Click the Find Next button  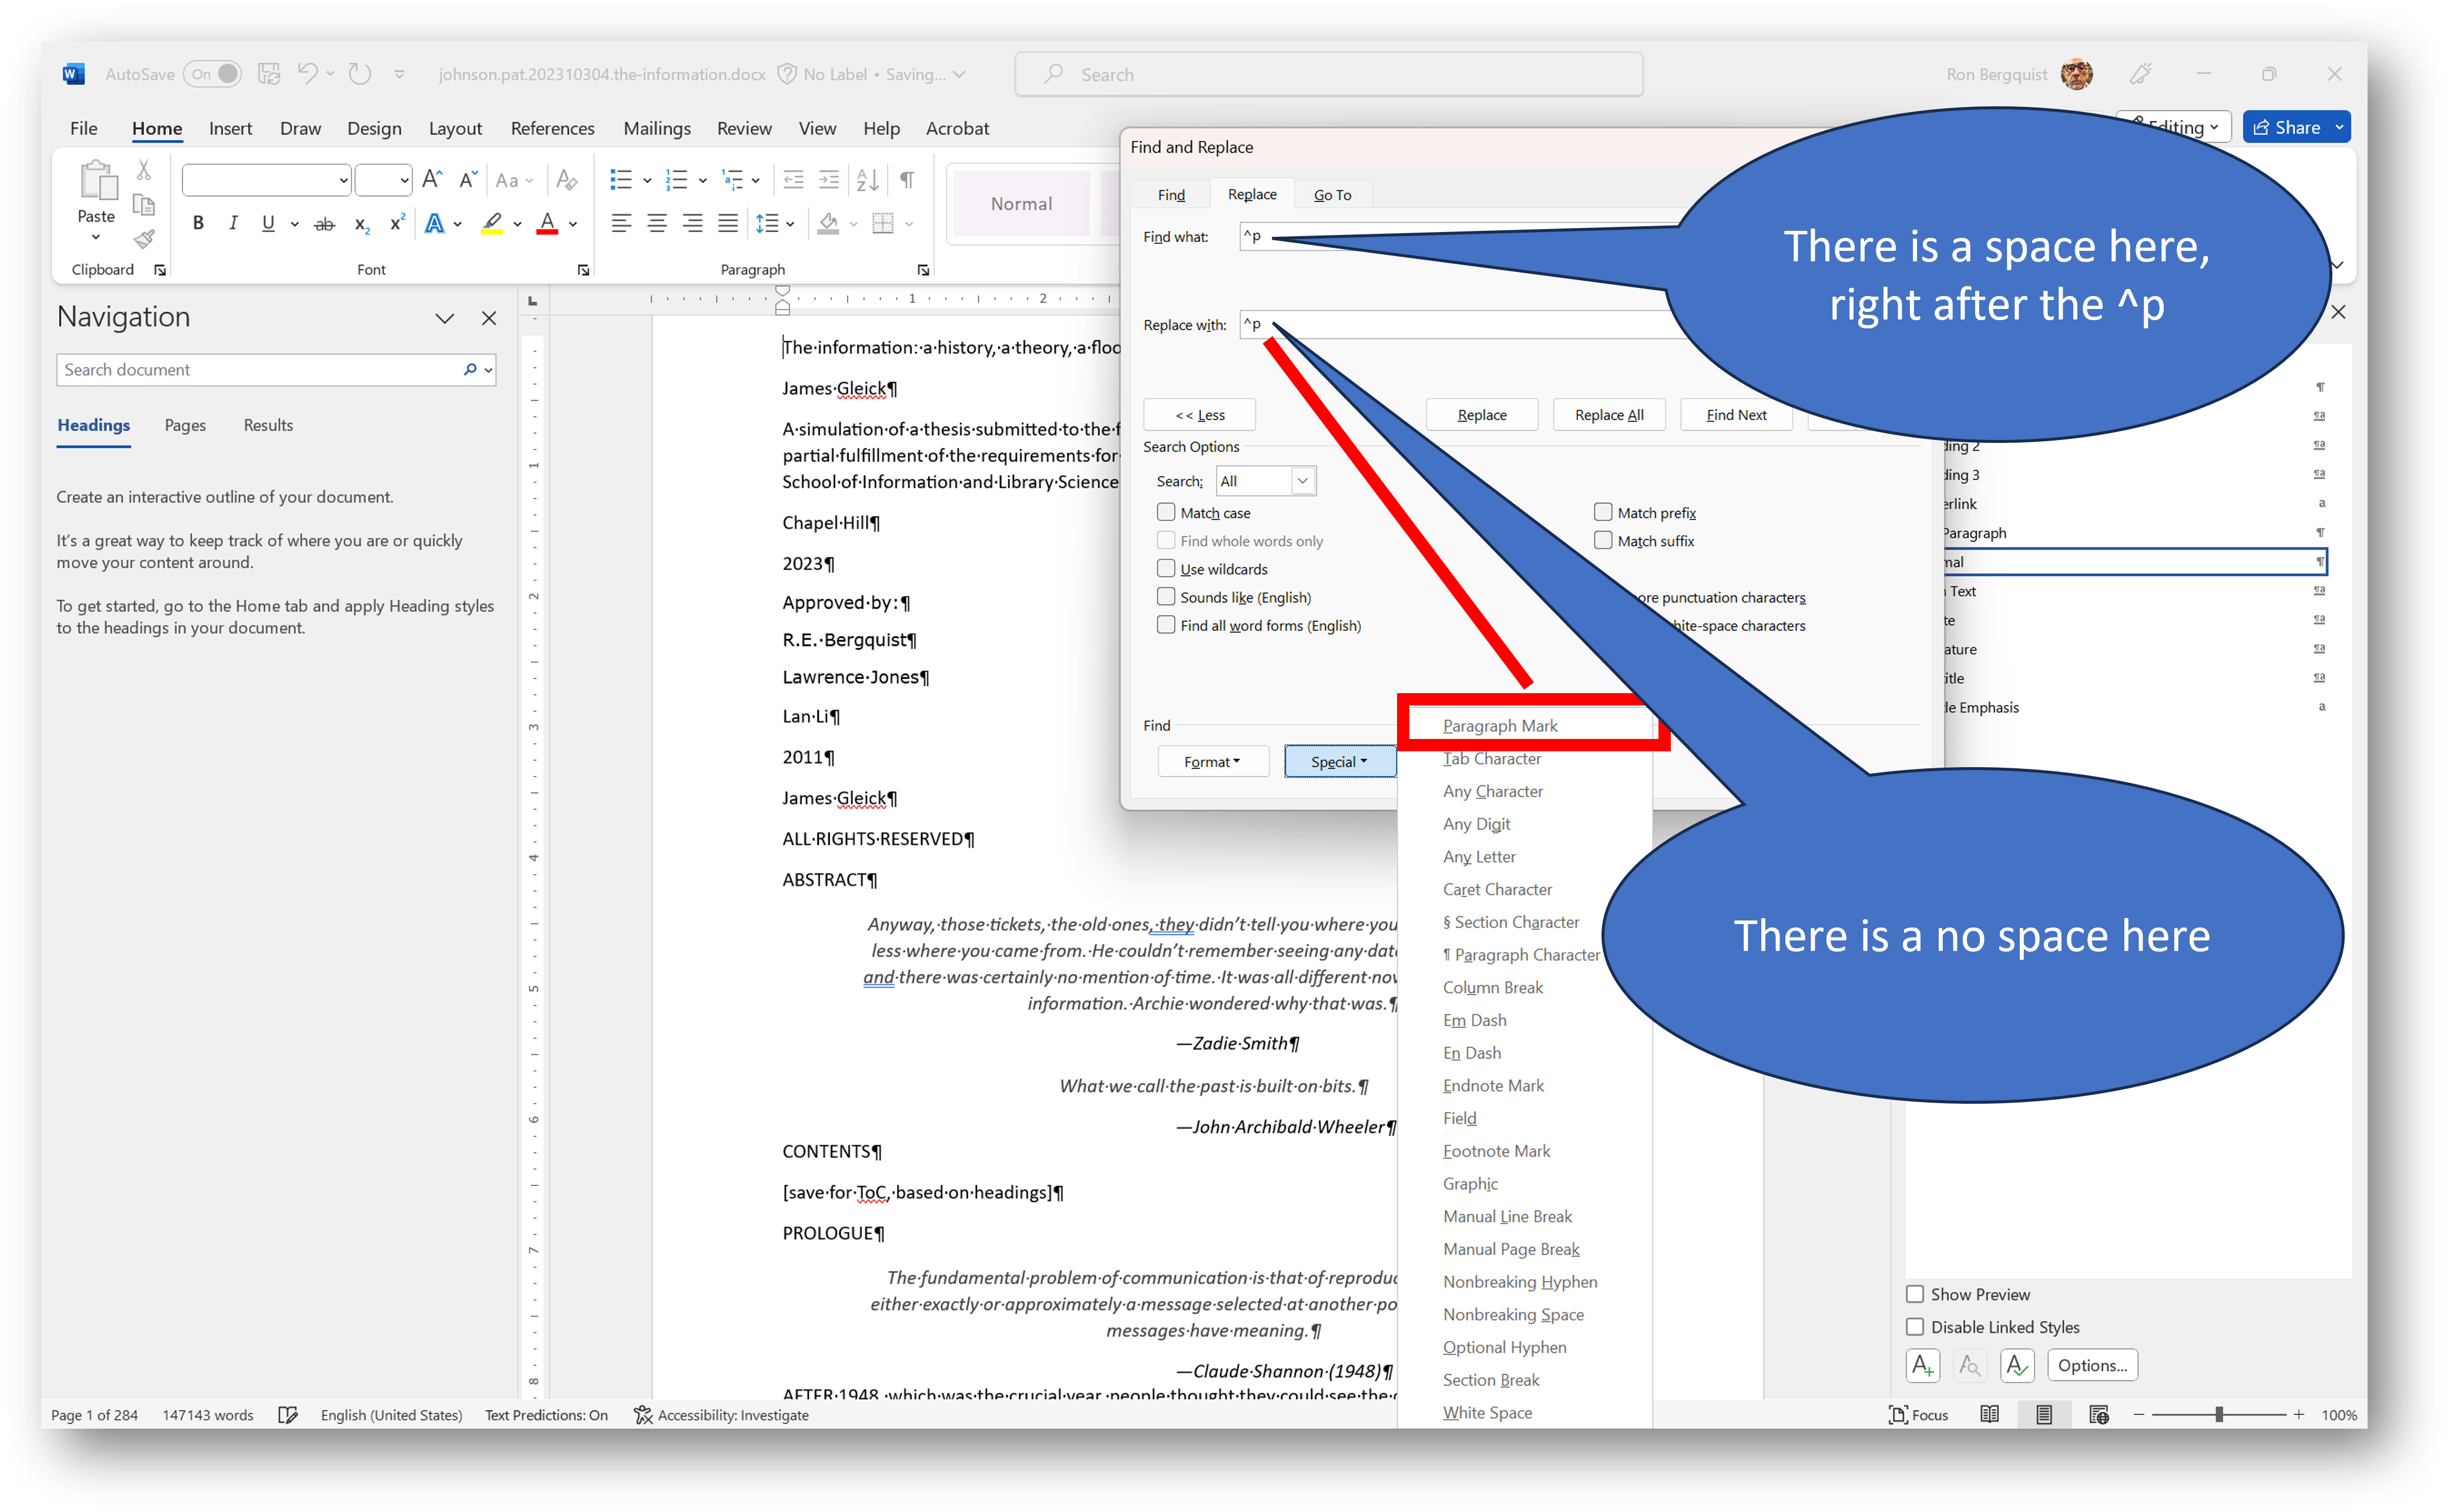pyautogui.click(x=1736, y=415)
